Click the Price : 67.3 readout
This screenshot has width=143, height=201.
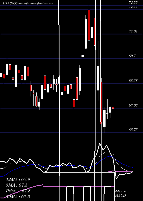pos(18,191)
